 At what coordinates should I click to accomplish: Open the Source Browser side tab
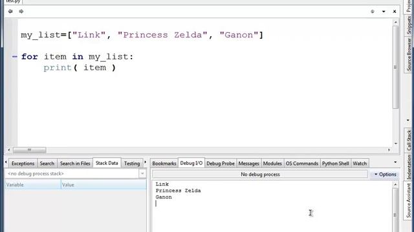pos(409,54)
